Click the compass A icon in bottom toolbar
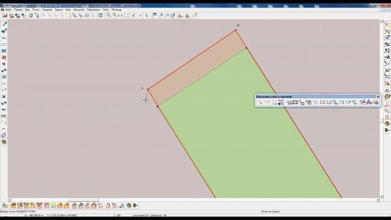The height and width of the screenshot is (220, 391). click(x=122, y=205)
